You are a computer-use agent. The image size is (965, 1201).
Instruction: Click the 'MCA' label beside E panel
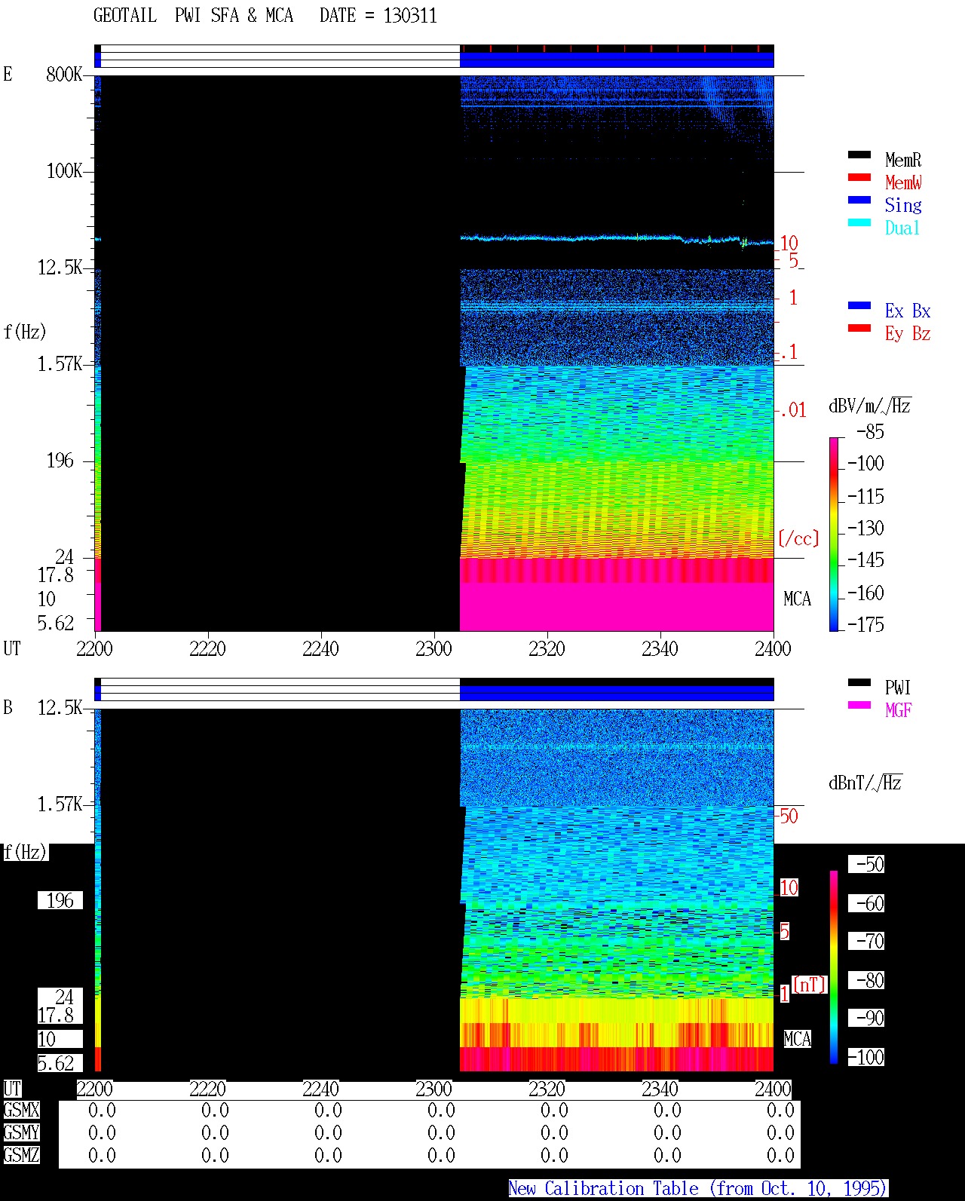point(797,599)
